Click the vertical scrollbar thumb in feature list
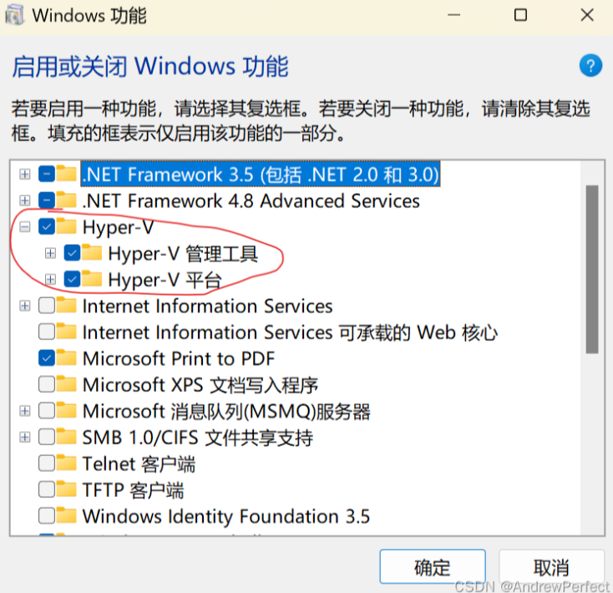613x593 pixels. pos(592,269)
